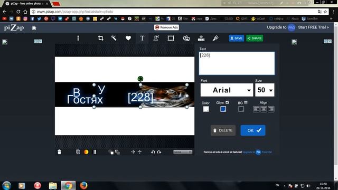Click the trash icon below canvas
Image resolution: width=338 pixels, height=190 pixels.
pyautogui.click(x=59, y=152)
